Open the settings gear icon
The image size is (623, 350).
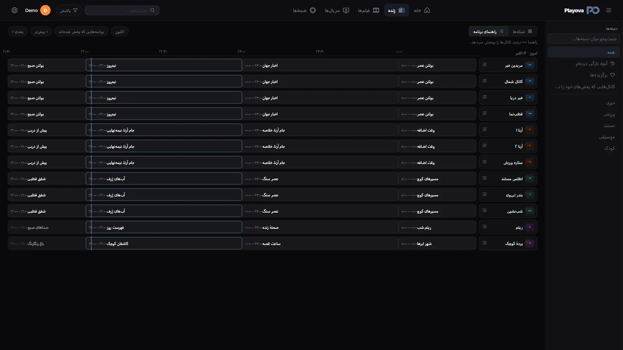[15, 10]
